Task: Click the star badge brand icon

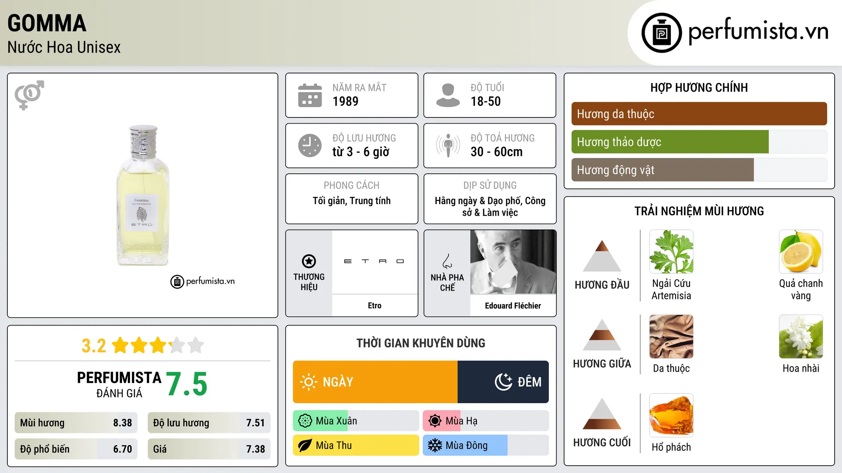Action: pyautogui.click(x=309, y=261)
